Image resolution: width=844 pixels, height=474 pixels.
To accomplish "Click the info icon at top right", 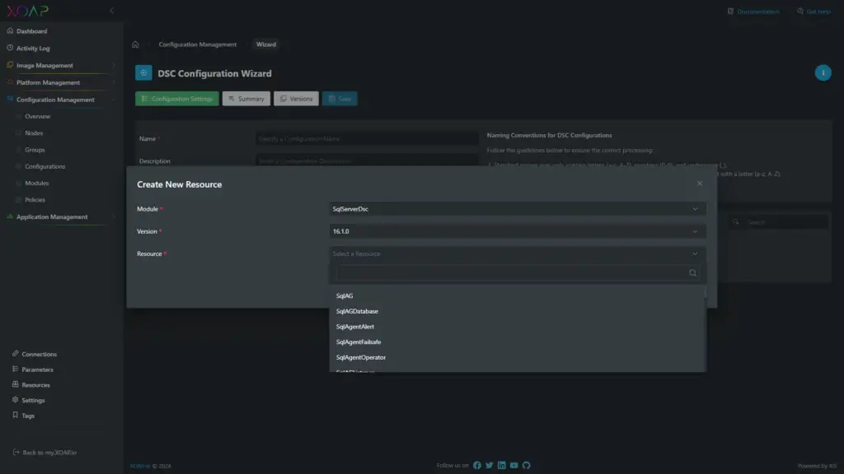I will [x=823, y=72].
